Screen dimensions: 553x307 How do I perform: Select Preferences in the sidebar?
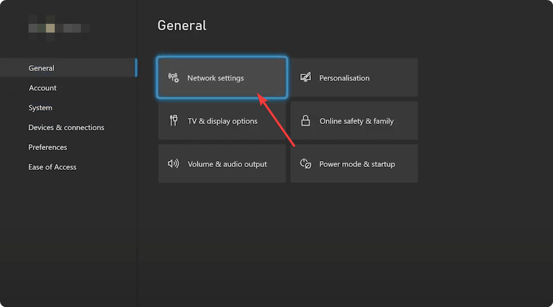[x=48, y=147]
